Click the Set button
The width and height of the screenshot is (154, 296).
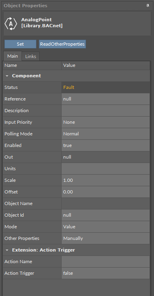20,44
